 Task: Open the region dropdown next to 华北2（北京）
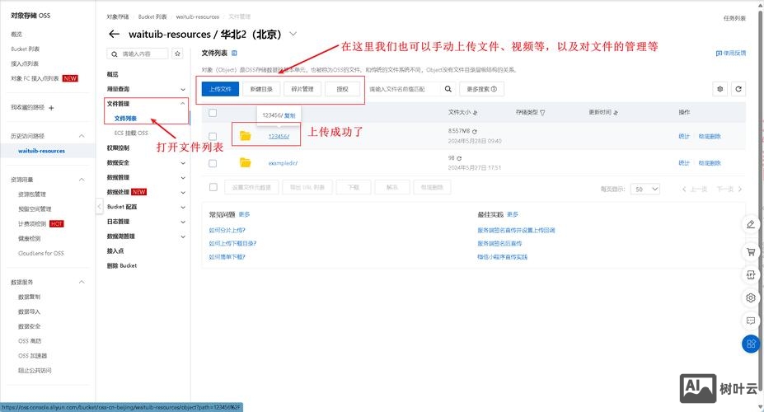pyautogui.click(x=293, y=34)
